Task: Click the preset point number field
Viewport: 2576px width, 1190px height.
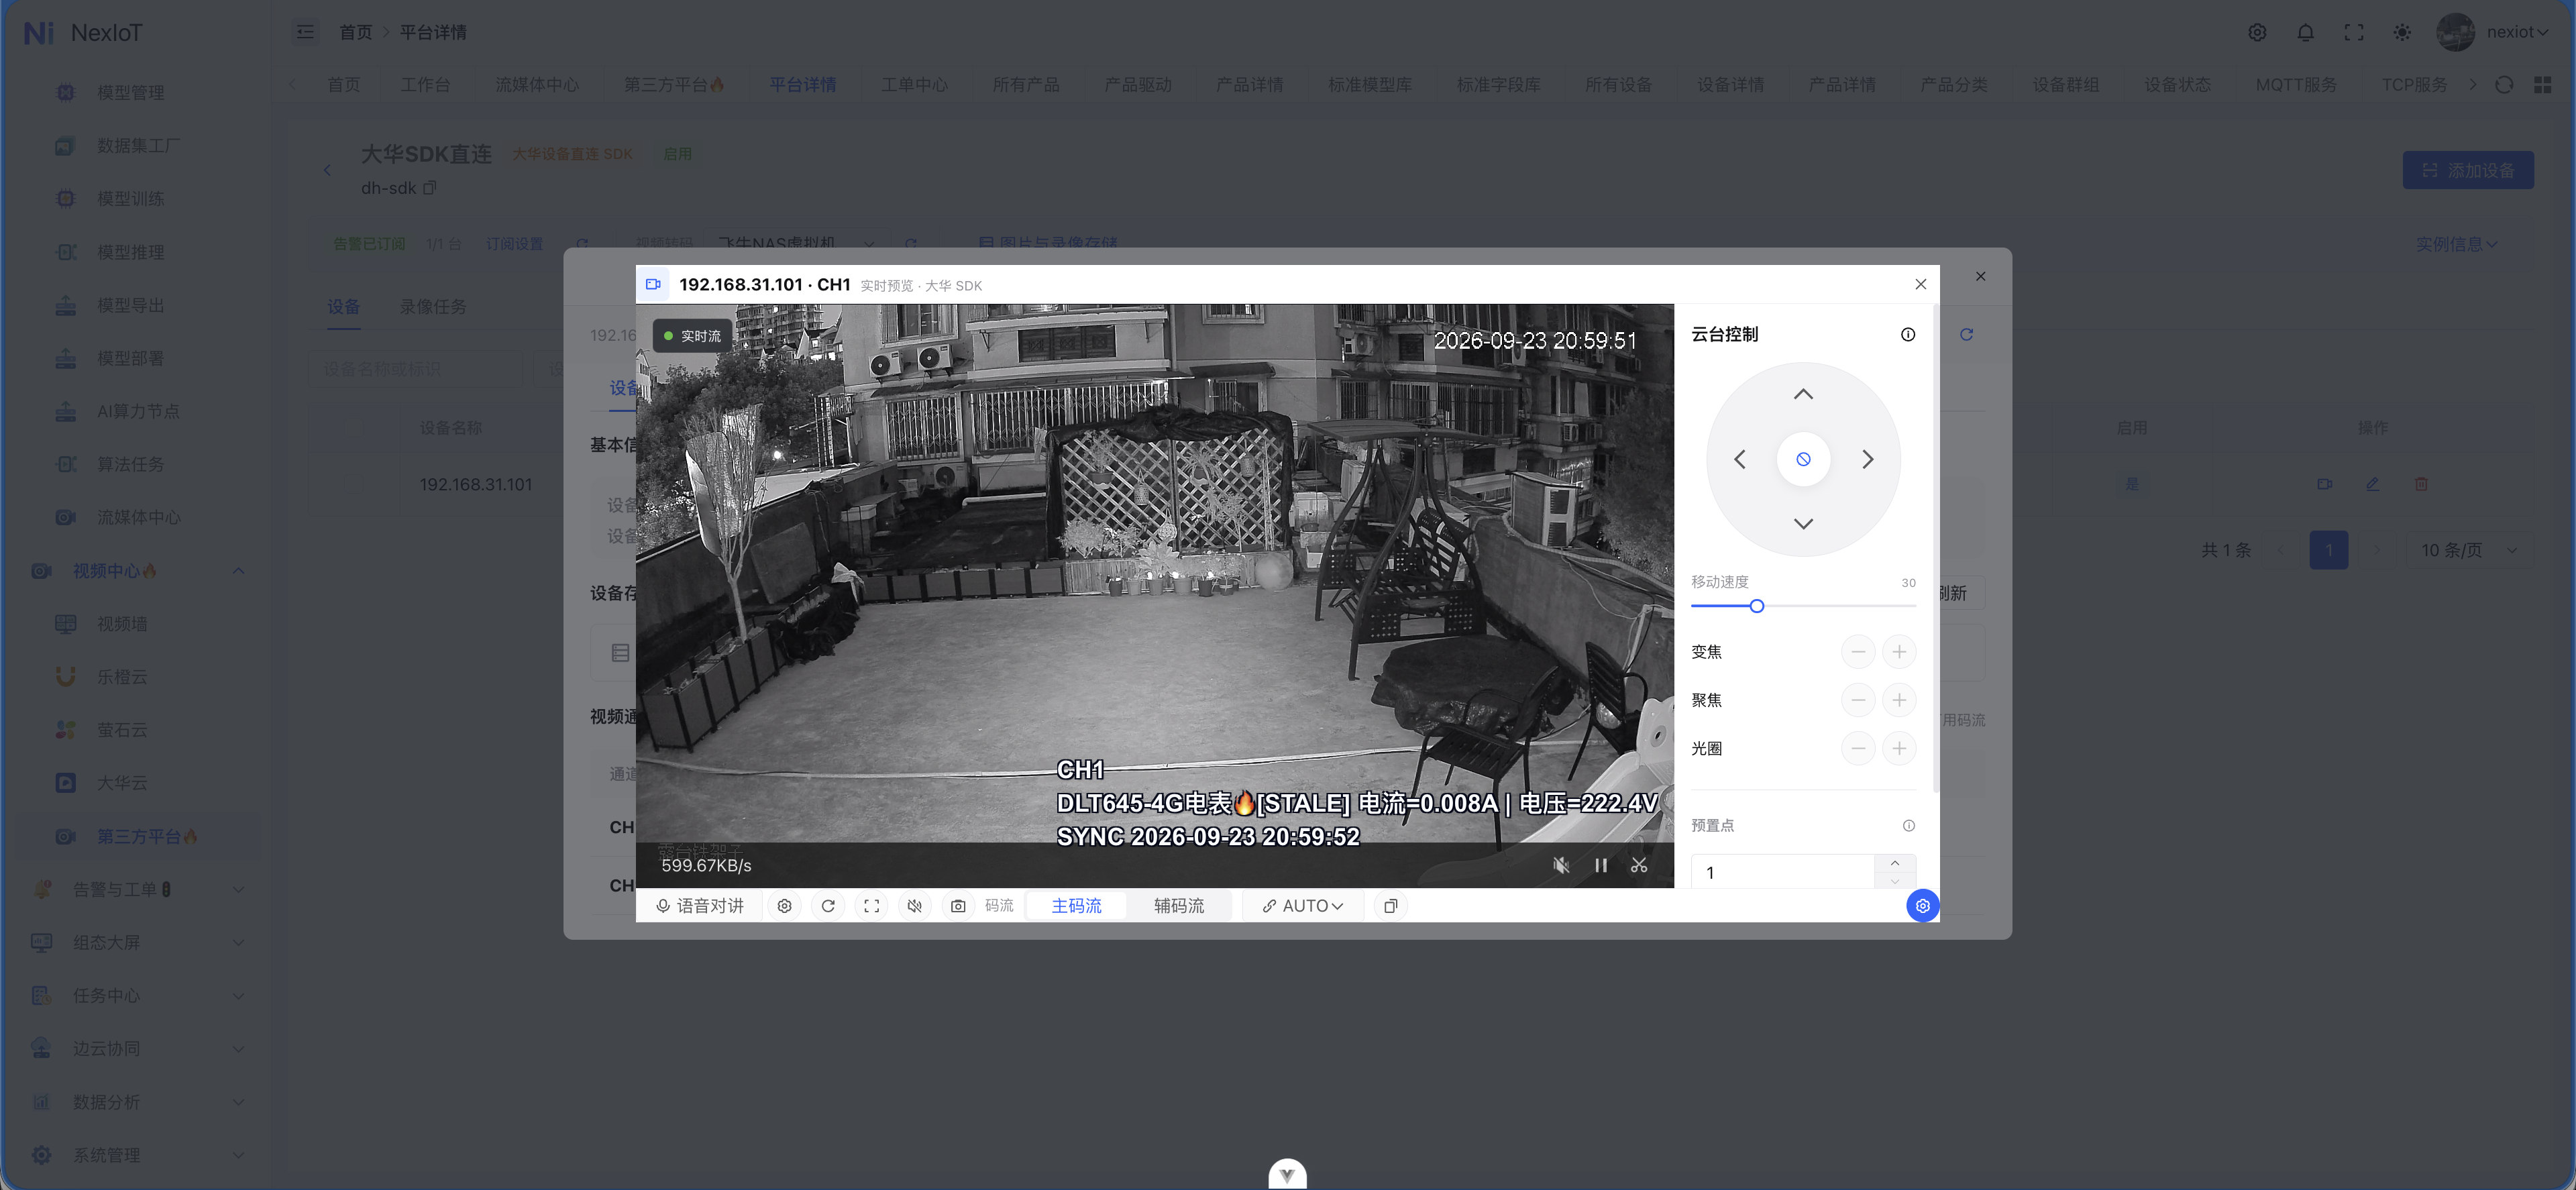Action: (1782, 872)
